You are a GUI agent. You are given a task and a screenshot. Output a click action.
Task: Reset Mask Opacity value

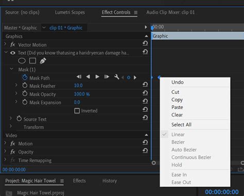coord(145,93)
